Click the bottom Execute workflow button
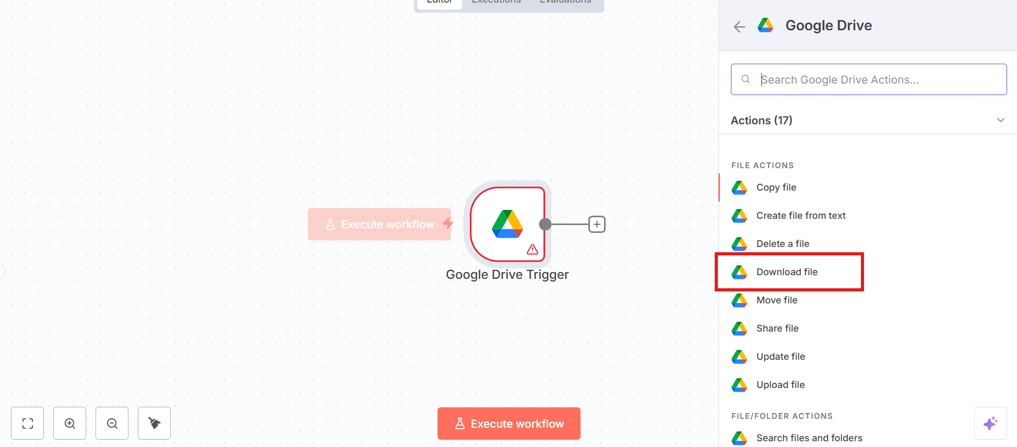1017x447 pixels. (509, 424)
